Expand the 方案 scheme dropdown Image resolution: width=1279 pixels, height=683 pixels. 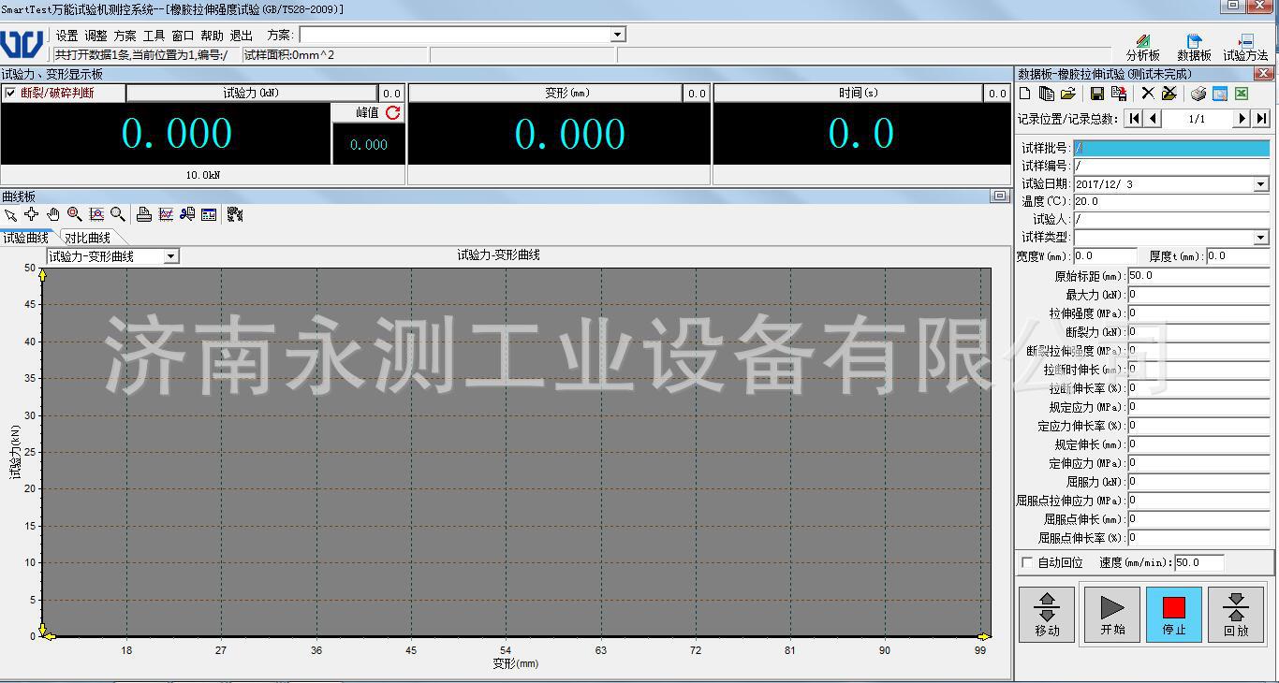pos(617,35)
